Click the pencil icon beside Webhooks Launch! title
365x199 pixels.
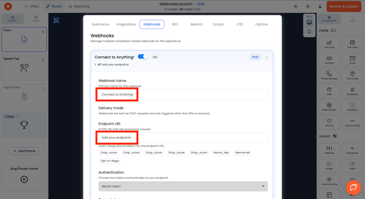coord(194,4)
